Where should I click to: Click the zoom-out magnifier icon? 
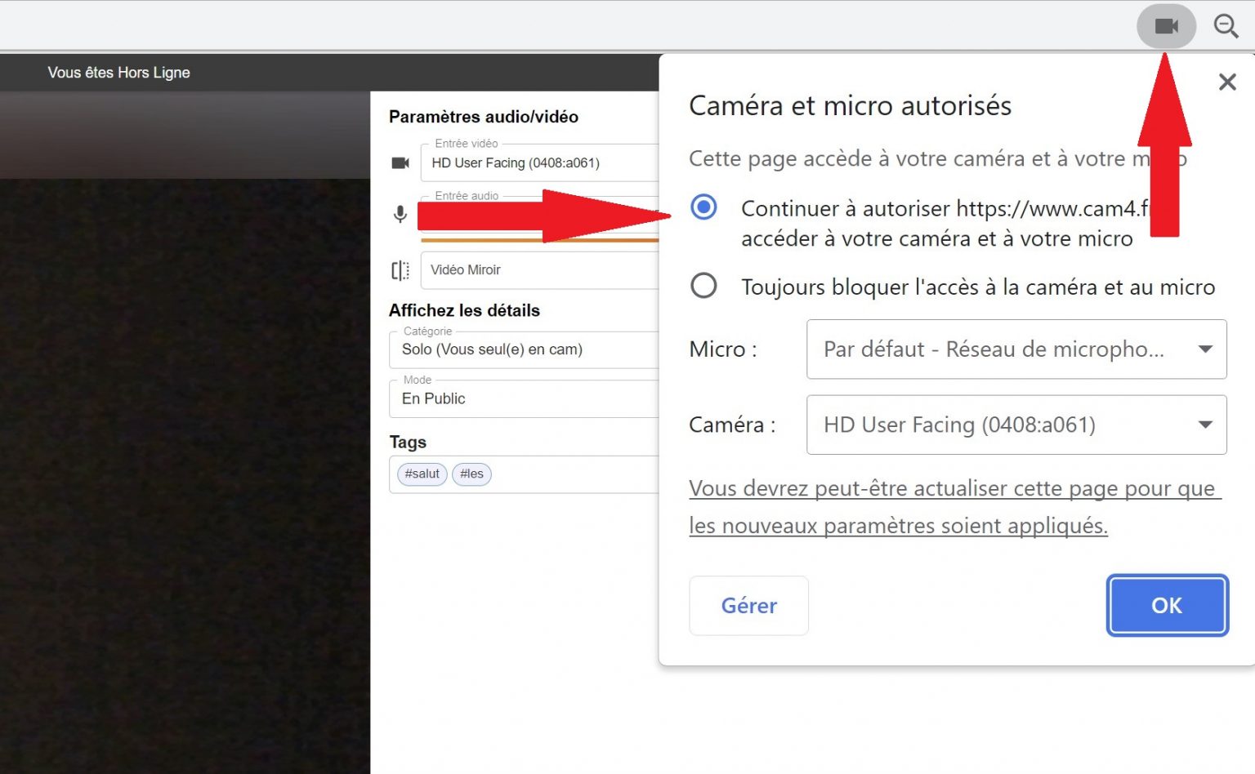pyautogui.click(x=1226, y=25)
